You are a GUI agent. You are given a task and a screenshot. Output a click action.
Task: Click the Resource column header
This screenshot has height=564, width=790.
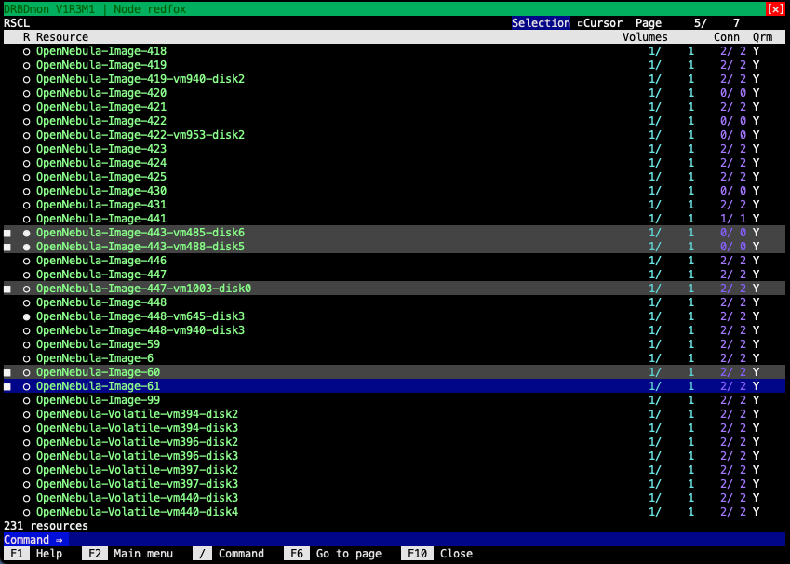point(62,37)
